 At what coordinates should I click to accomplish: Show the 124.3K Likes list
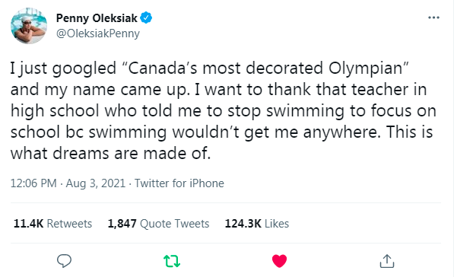pos(257,224)
